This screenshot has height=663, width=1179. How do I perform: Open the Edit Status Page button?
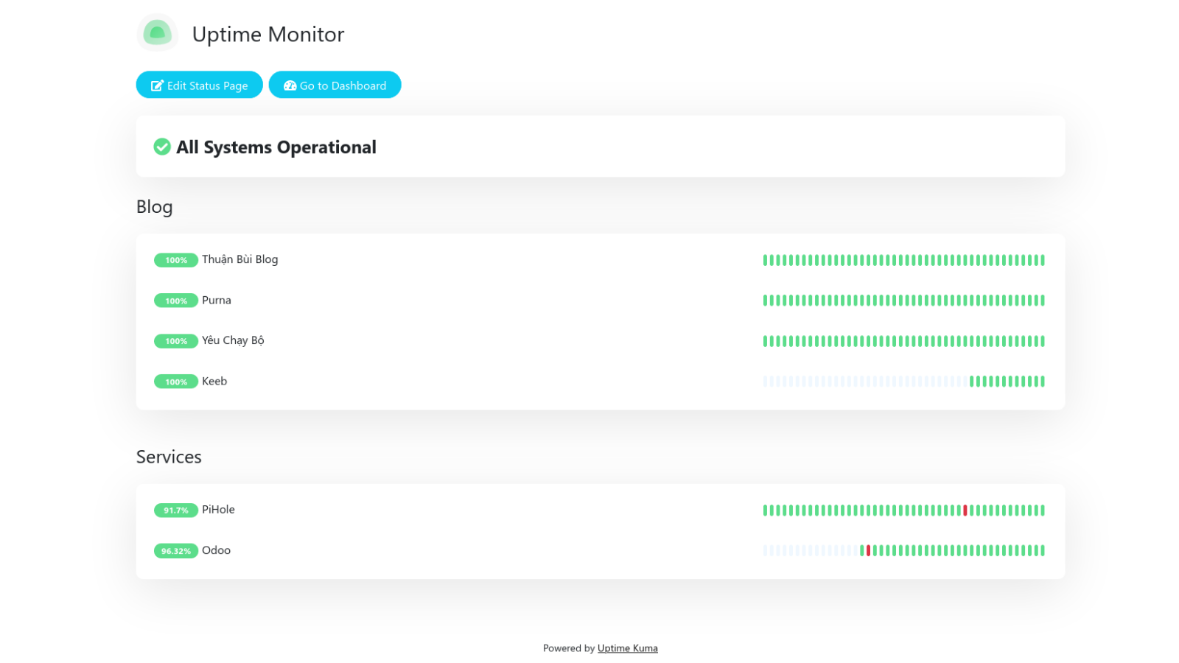[x=199, y=85]
